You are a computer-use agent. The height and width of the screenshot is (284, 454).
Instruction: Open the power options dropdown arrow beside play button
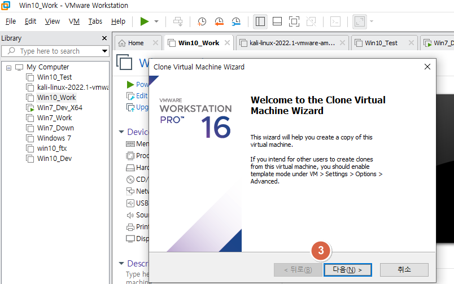[x=156, y=21]
